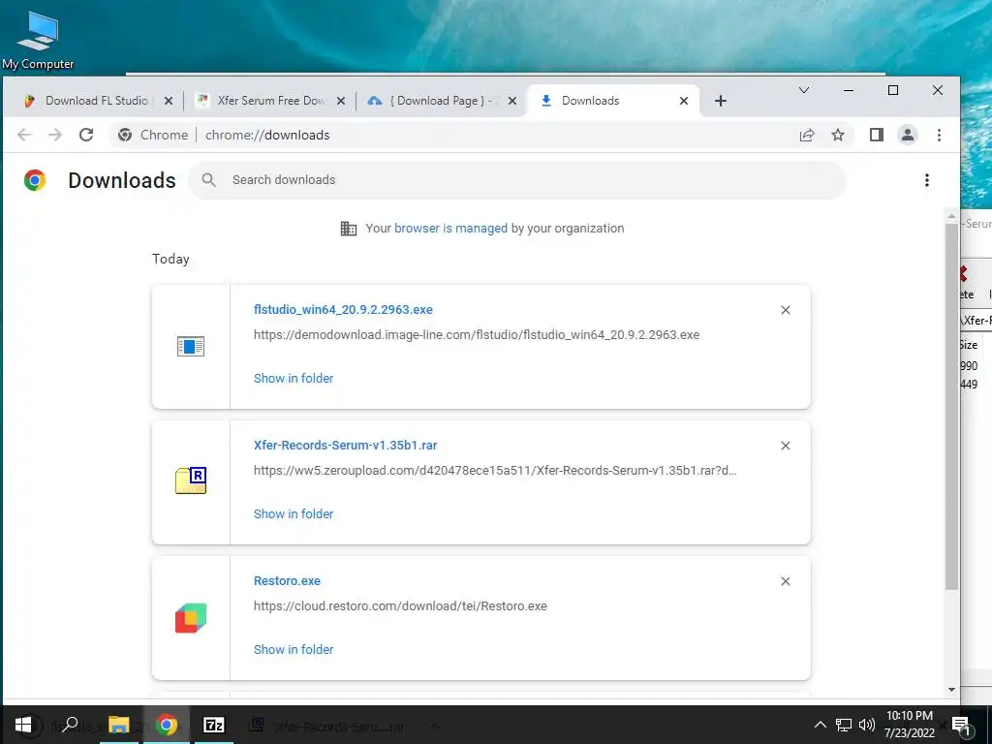
Task: Go back with the back arrow
Action: tap(24, 135)
